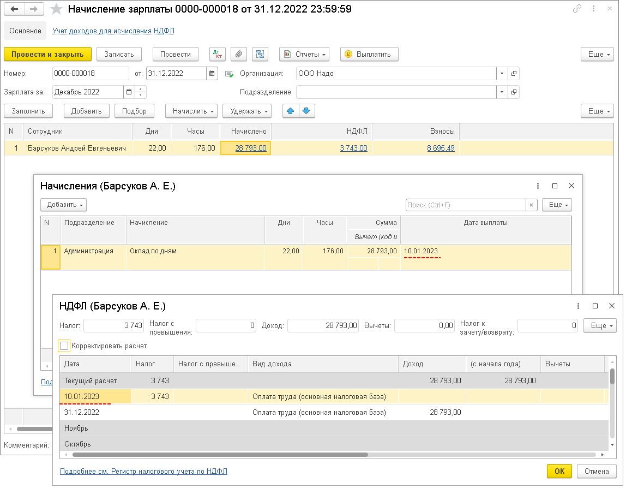Click Добавить button above employee table
This screenshot has height=488, width=626.
tap(87, 111)
